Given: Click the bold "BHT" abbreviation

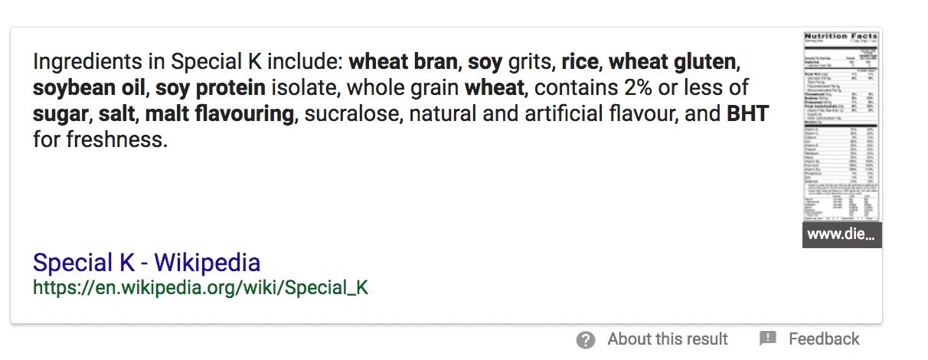Looking at the screenshot, I should (x=747, y=115).
